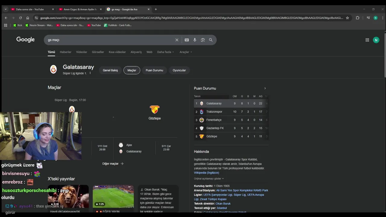Open the FotMob bookmark
Screen dimensions: 386x217
coord(118,25)
